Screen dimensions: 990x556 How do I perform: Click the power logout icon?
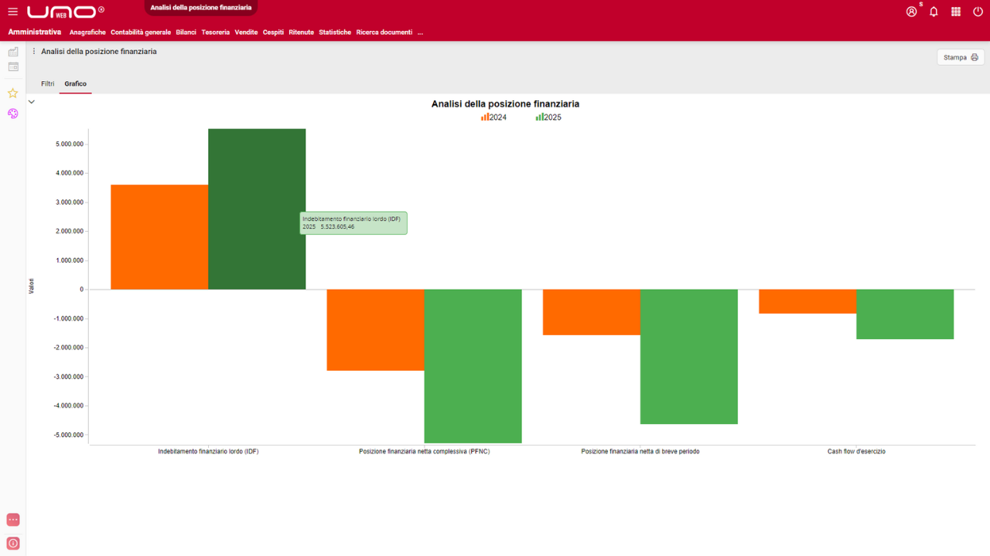tap(978, 12)
